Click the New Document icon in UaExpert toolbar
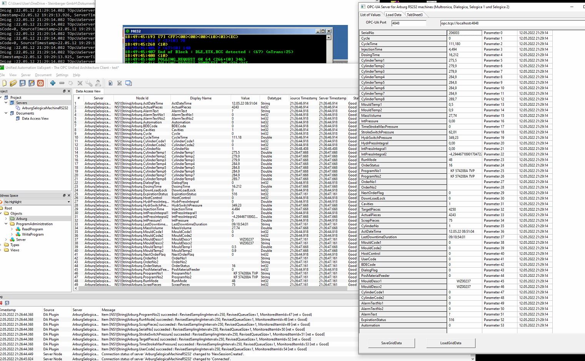 pyautogui.click(x=4, y=83)
